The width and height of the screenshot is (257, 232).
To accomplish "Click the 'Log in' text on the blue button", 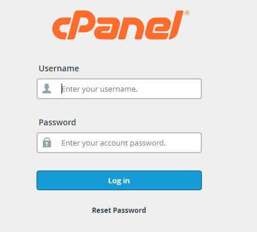I will pyautogui.click(x=119, y=181).
